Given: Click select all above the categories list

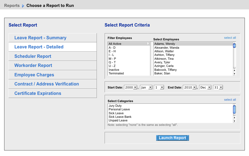Looking at the screenshot, I should click(230, 100).
